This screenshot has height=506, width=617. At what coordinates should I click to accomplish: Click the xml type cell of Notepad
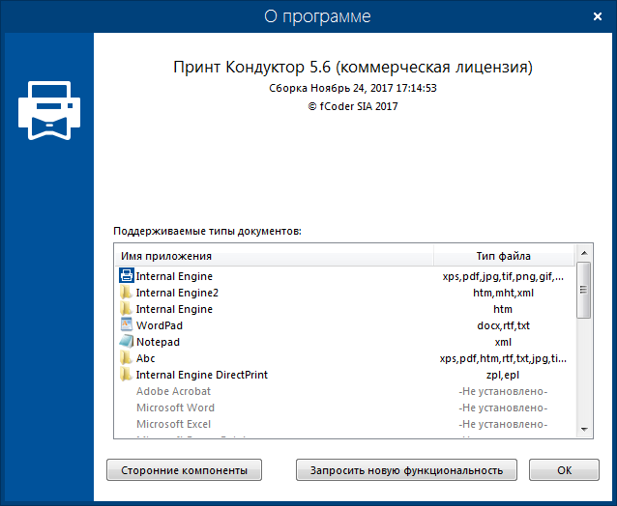[x=503, y=342]
